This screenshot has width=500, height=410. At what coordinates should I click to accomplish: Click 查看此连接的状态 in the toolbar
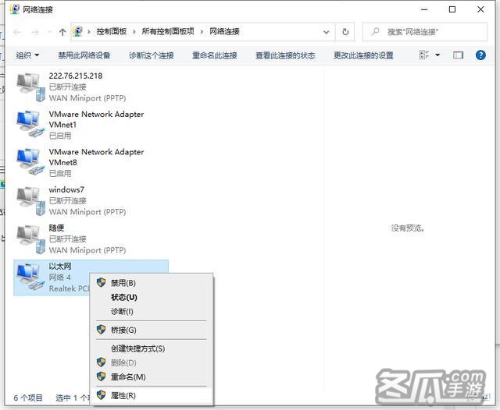click(x=285, y=55)
